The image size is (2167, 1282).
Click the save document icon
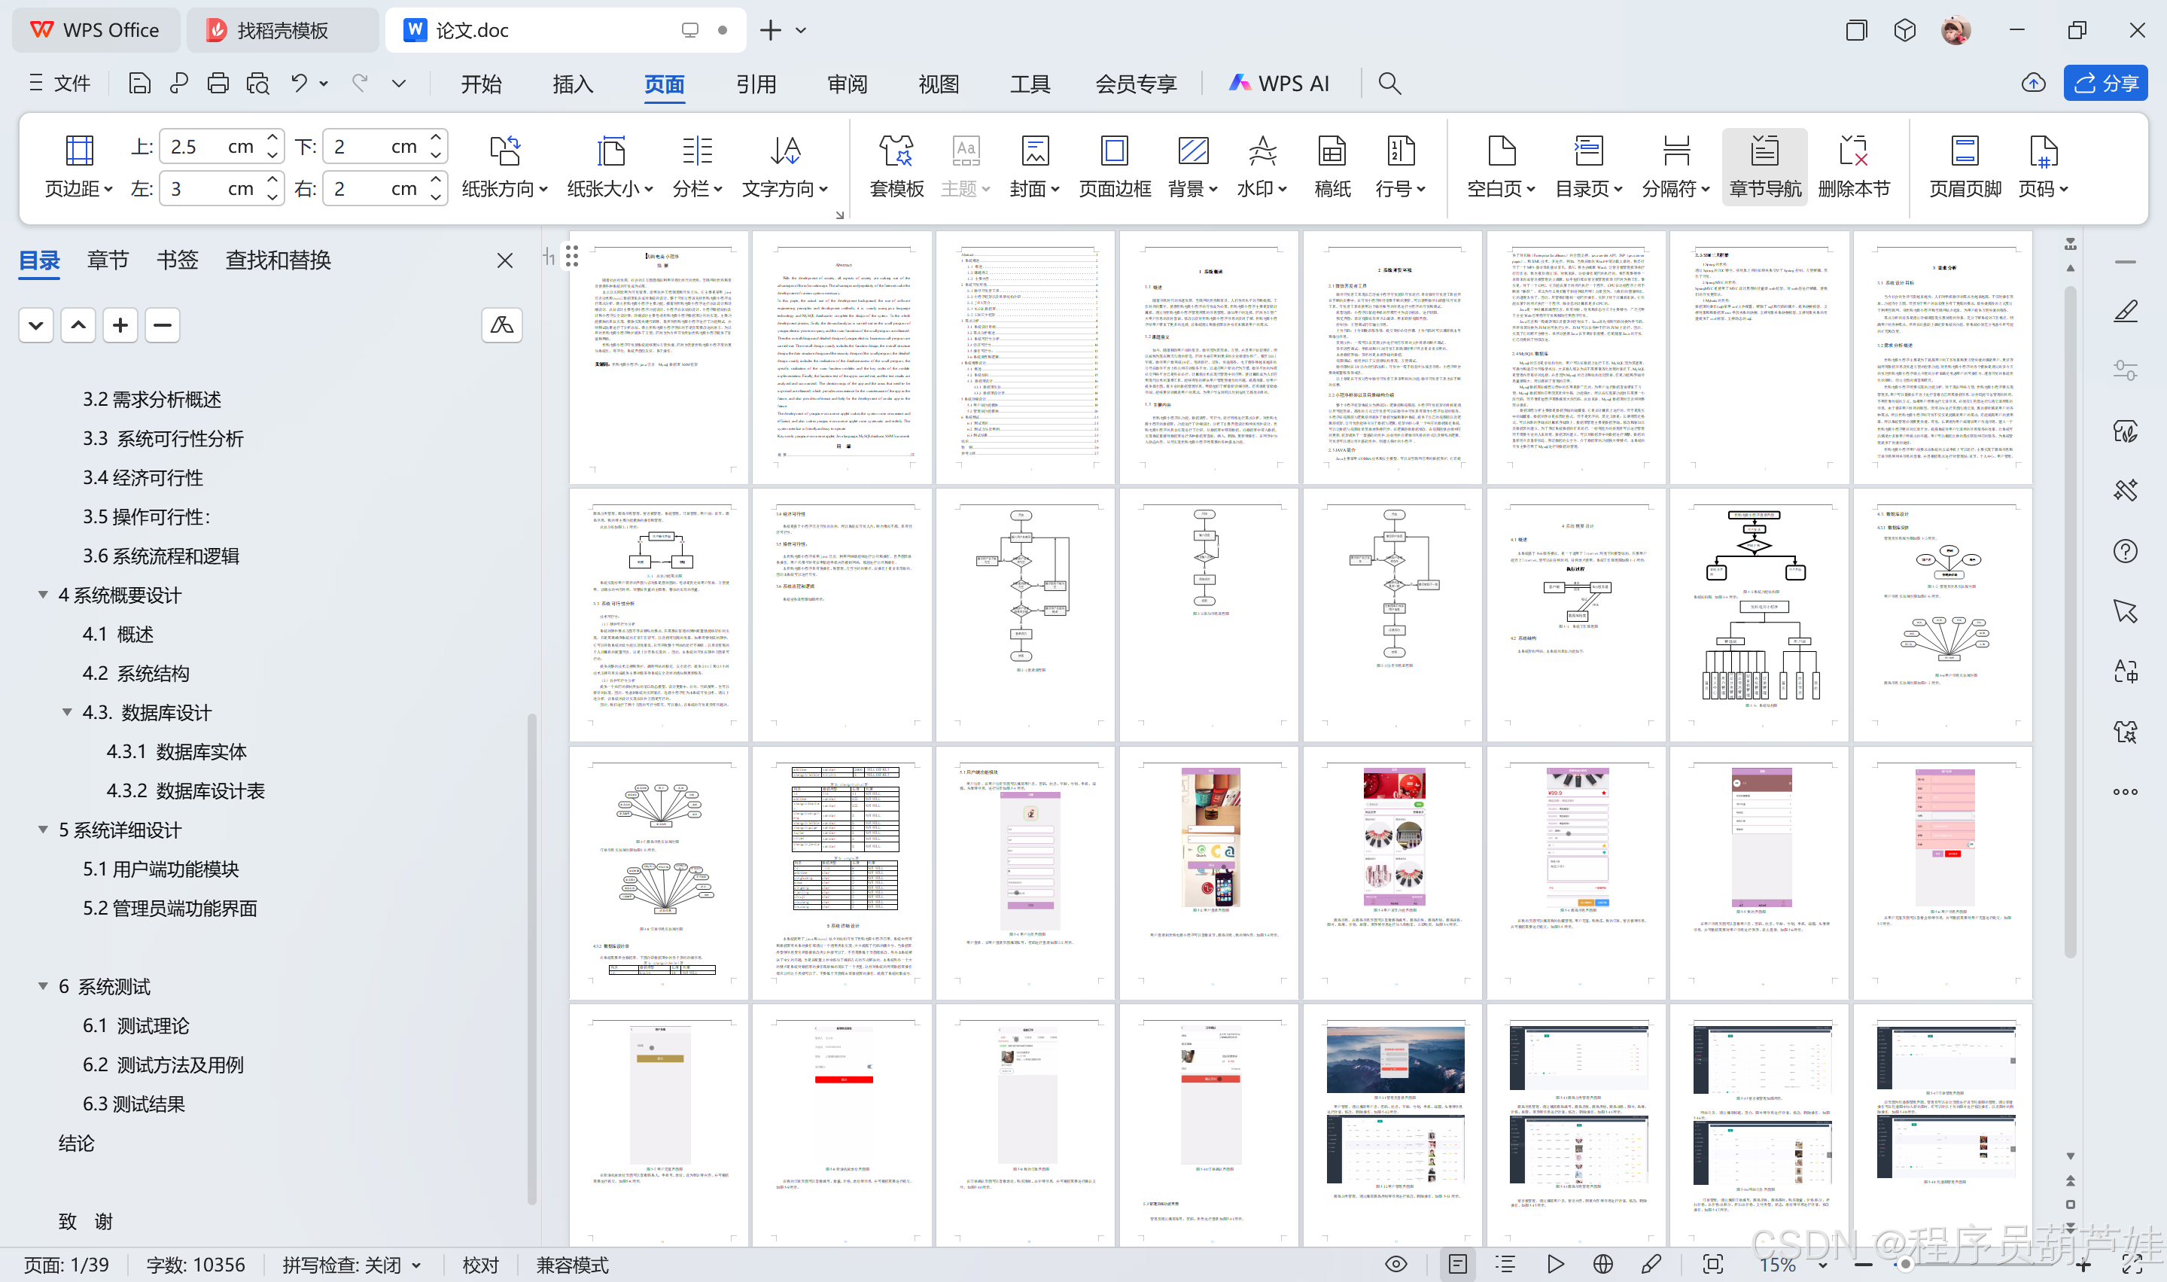[x=139, y=83]
